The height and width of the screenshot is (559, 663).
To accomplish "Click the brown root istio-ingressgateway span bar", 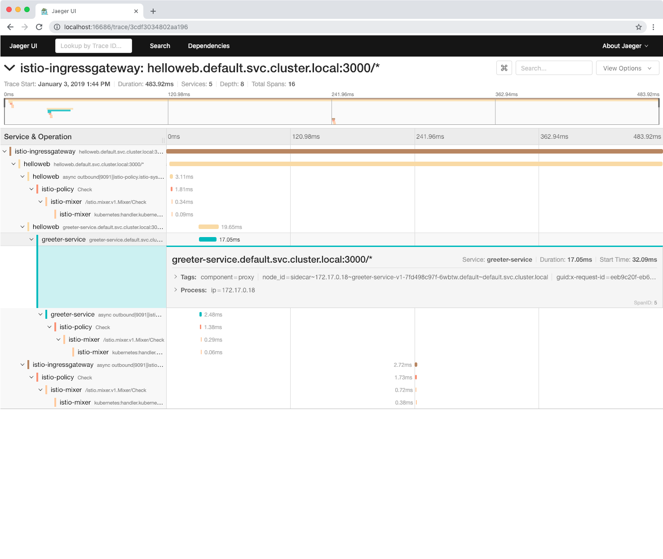I will 415,151.
